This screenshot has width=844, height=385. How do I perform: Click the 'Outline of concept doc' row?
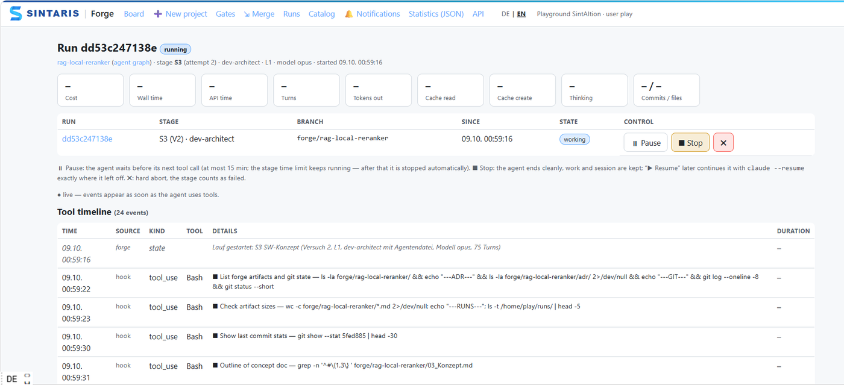pyautogui.click(x=436, y=371)
